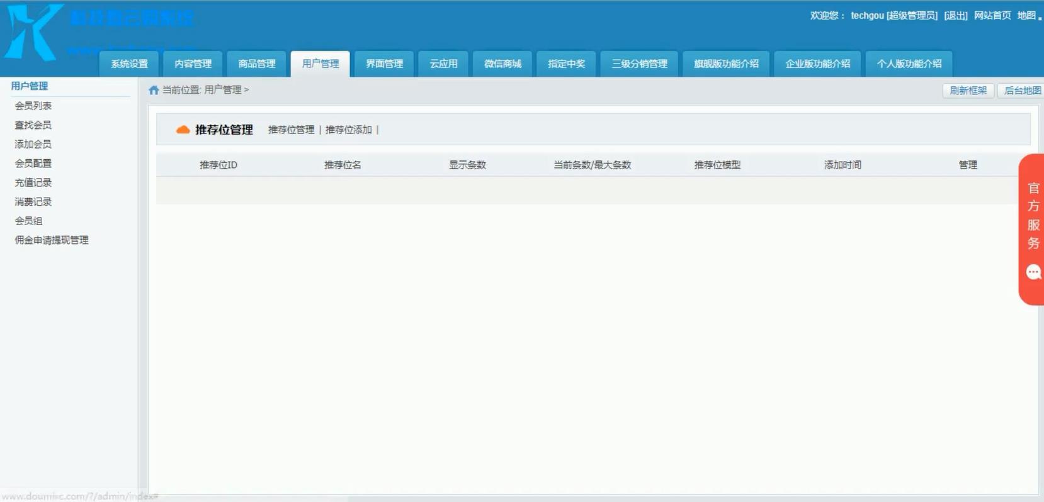Select 充值记录 in the sidebar

click(x=33, y=182)
